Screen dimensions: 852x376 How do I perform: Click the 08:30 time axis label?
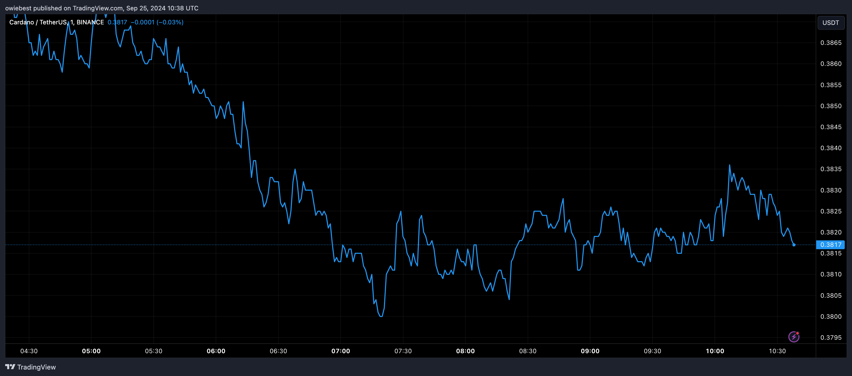click(528, 351)
